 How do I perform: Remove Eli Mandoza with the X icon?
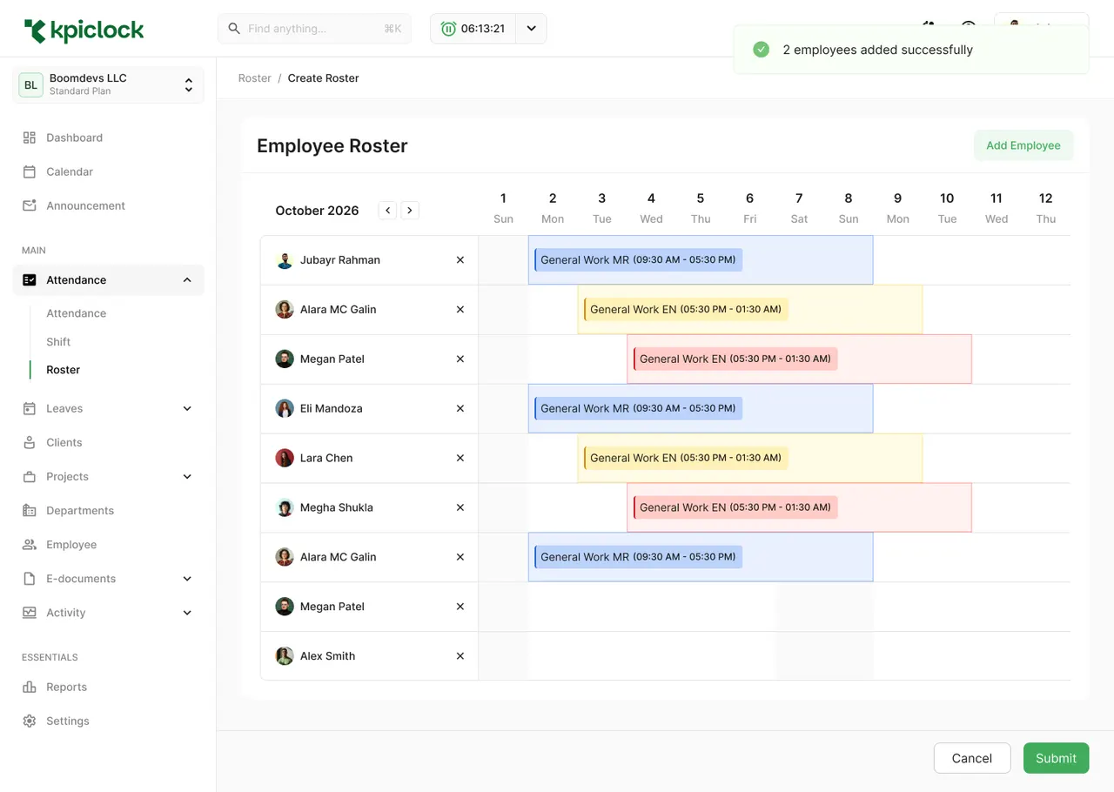pyautogui.click(x=460, y=408)
